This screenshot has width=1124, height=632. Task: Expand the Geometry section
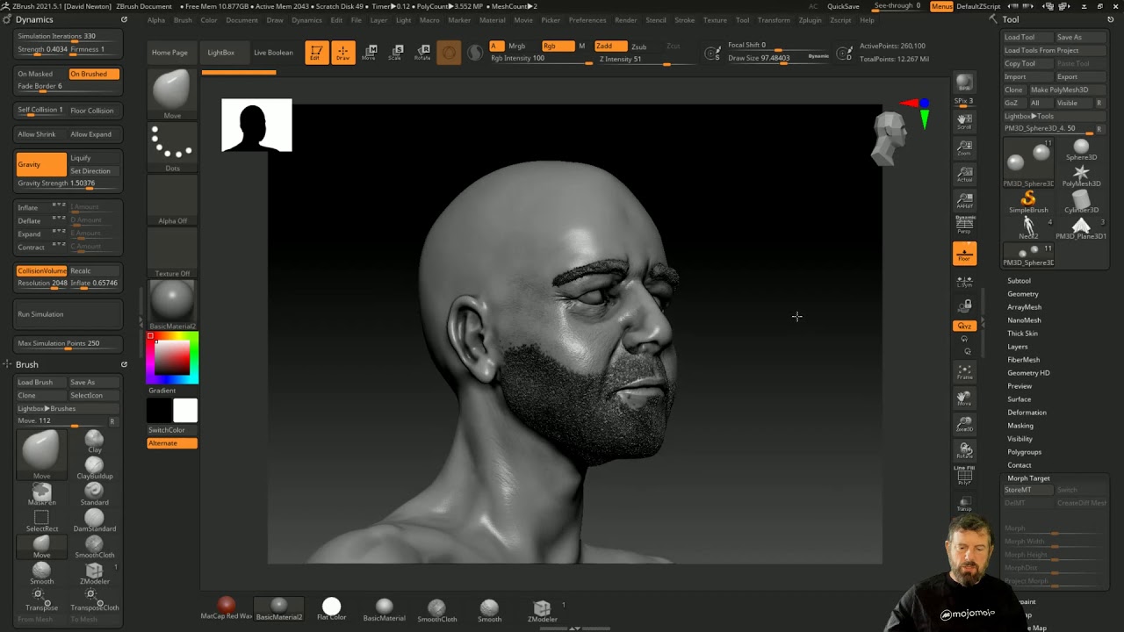pos(1022,294)
